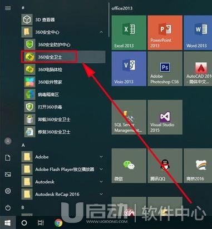Open Settings gear in Start sidebar

[x=8, y=191]
